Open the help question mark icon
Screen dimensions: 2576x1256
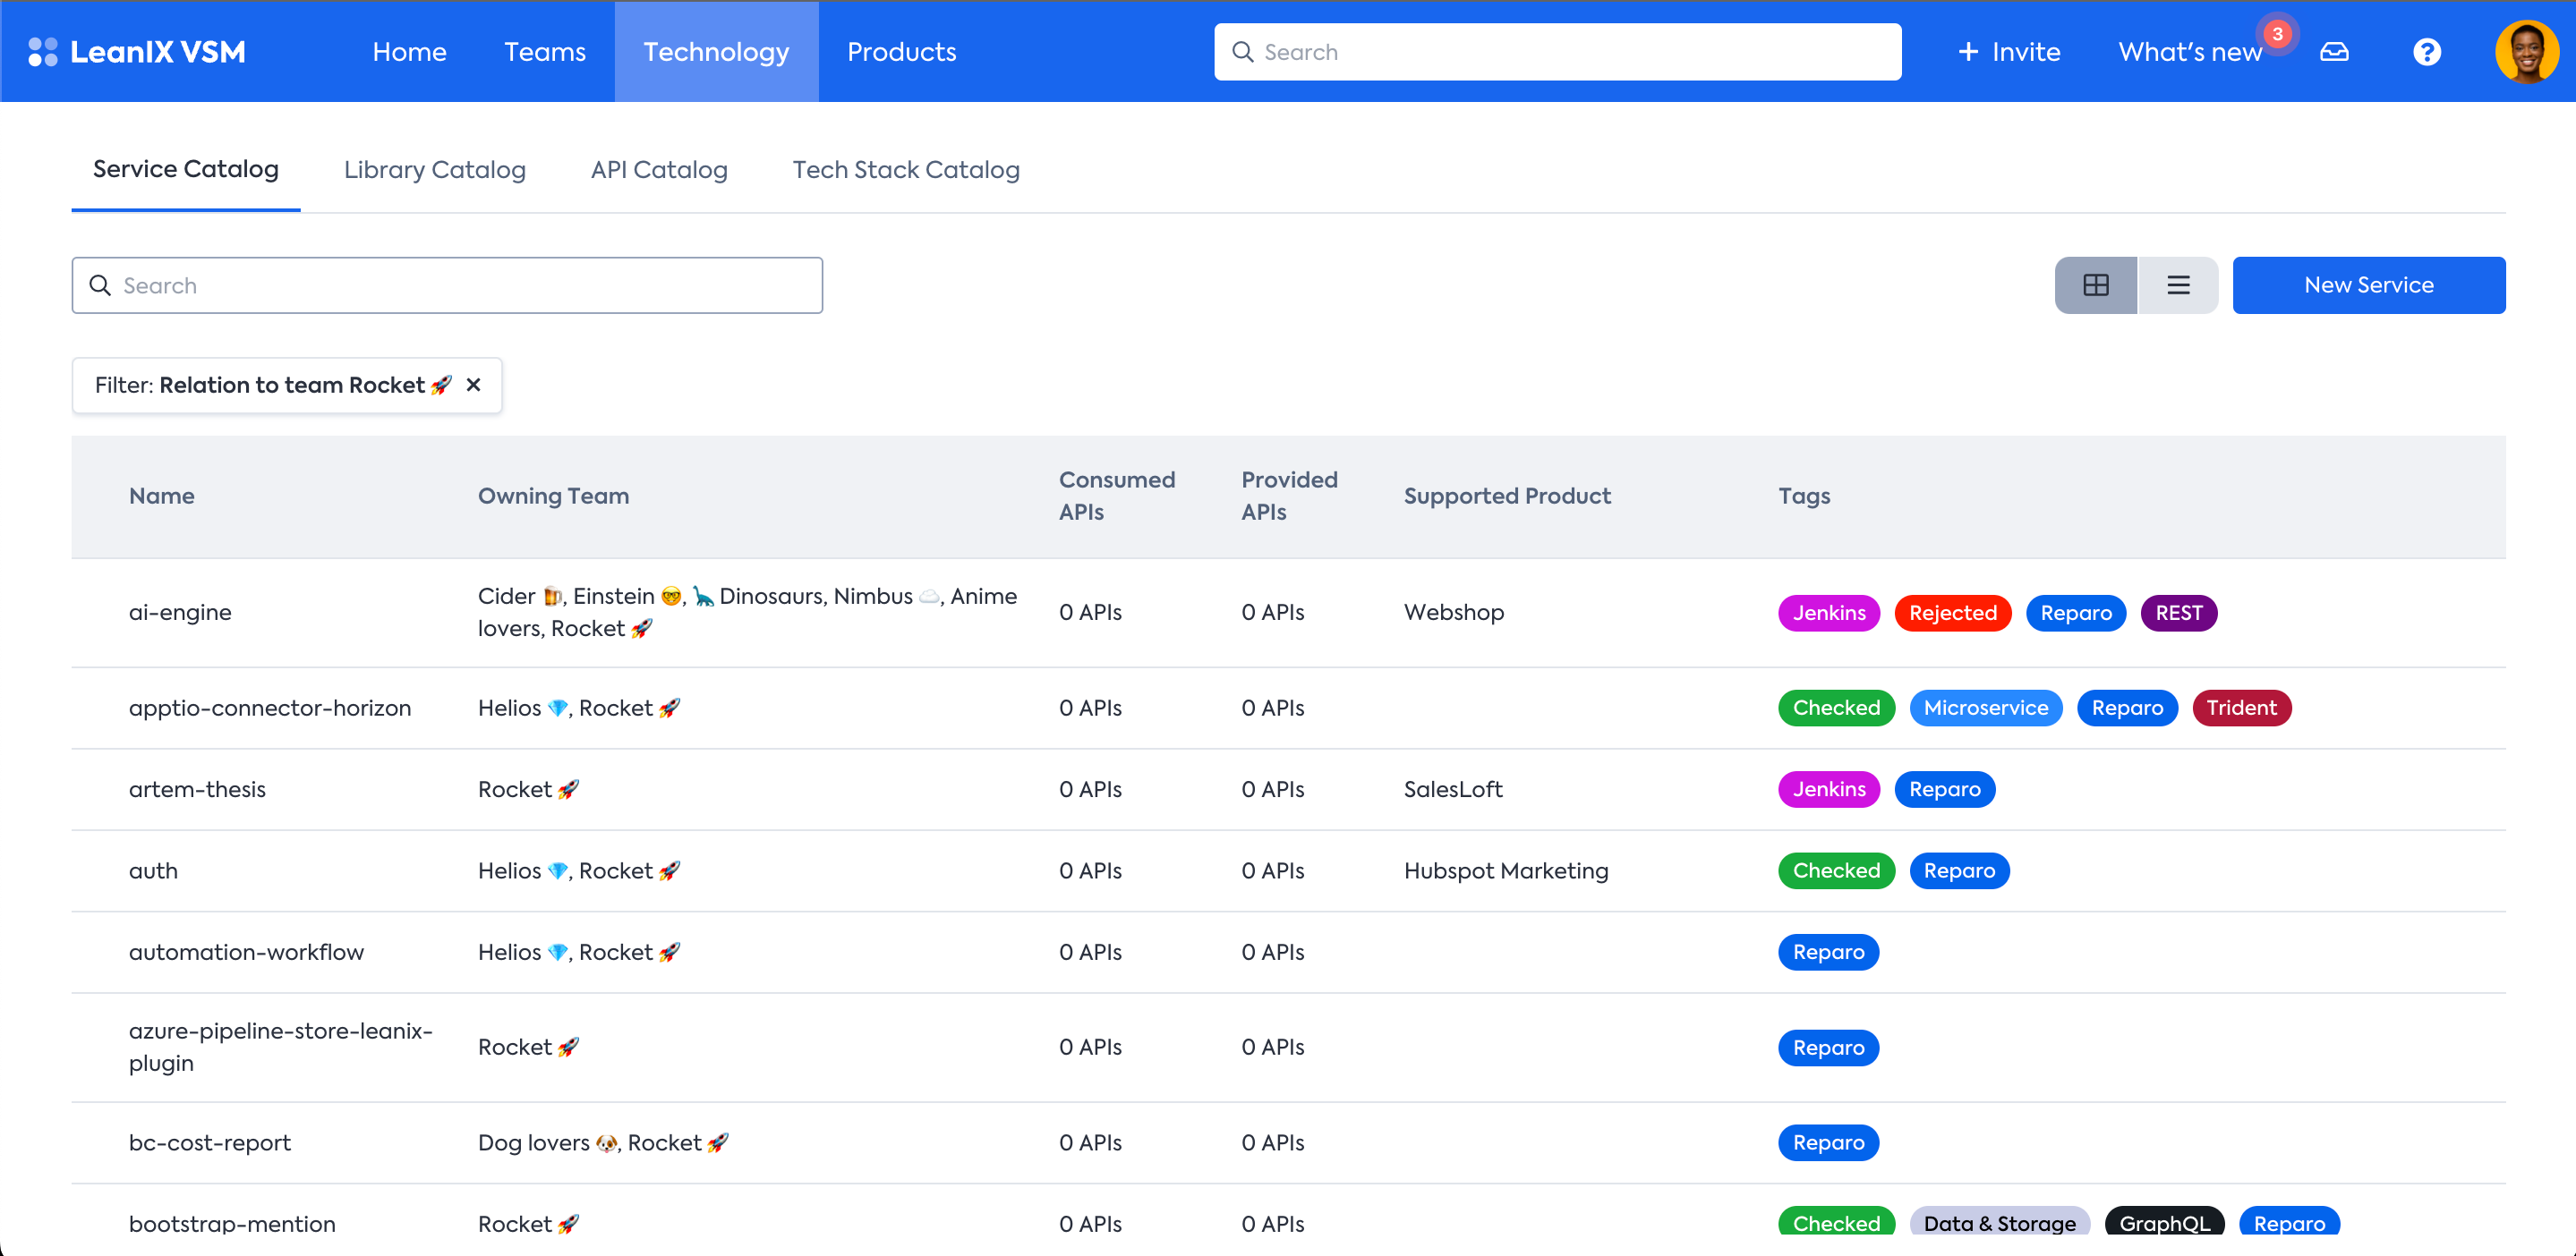(x=2427, y=52)
